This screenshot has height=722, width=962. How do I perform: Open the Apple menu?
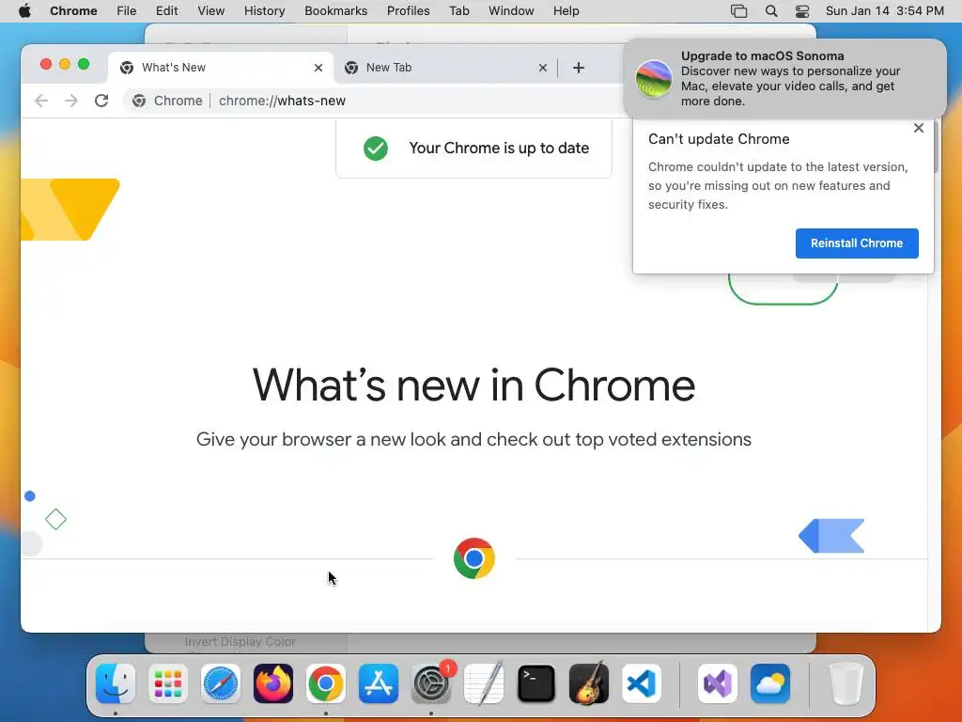(x=24, y=11)
